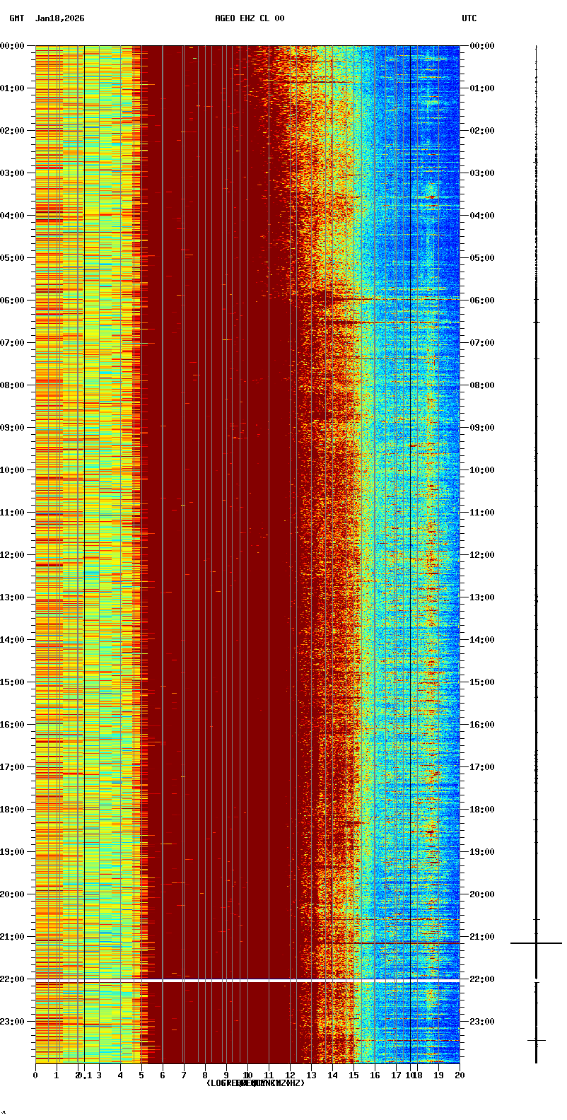567x1120 pixels.
Task: Click the large seismogram spike after 21:00
Action: (536, 943)
